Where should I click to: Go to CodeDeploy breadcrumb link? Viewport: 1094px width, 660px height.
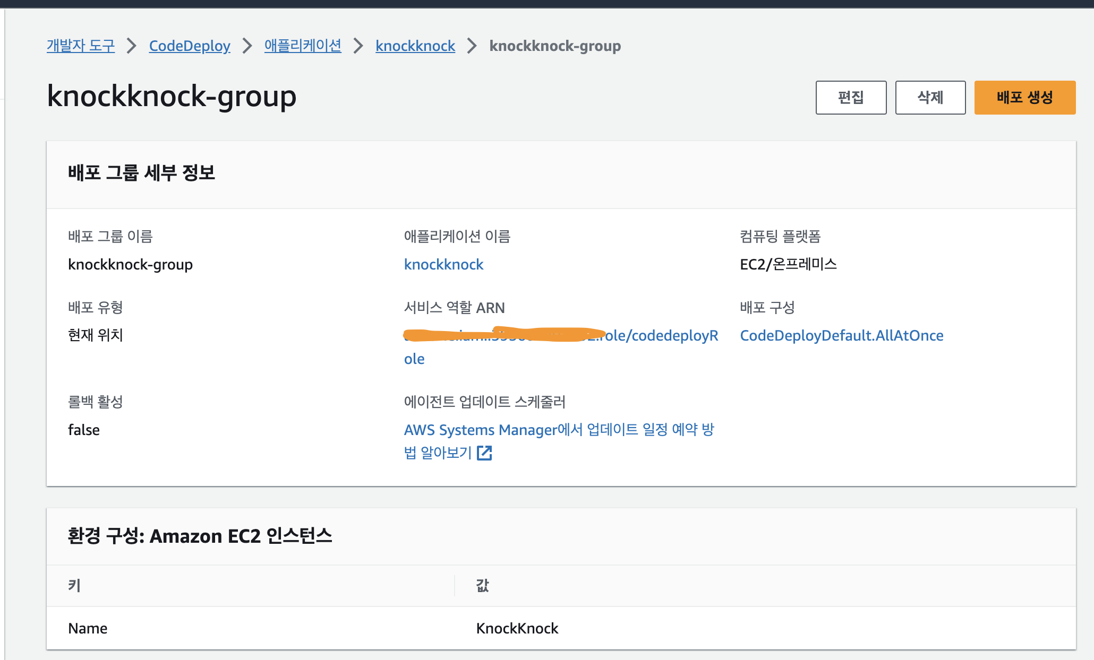pyautogui.click(x=190, y=46)
